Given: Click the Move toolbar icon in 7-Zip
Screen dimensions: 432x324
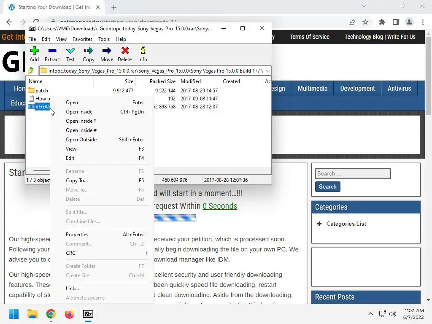Looking at the screenshot, I should click(x=107, y=54).
